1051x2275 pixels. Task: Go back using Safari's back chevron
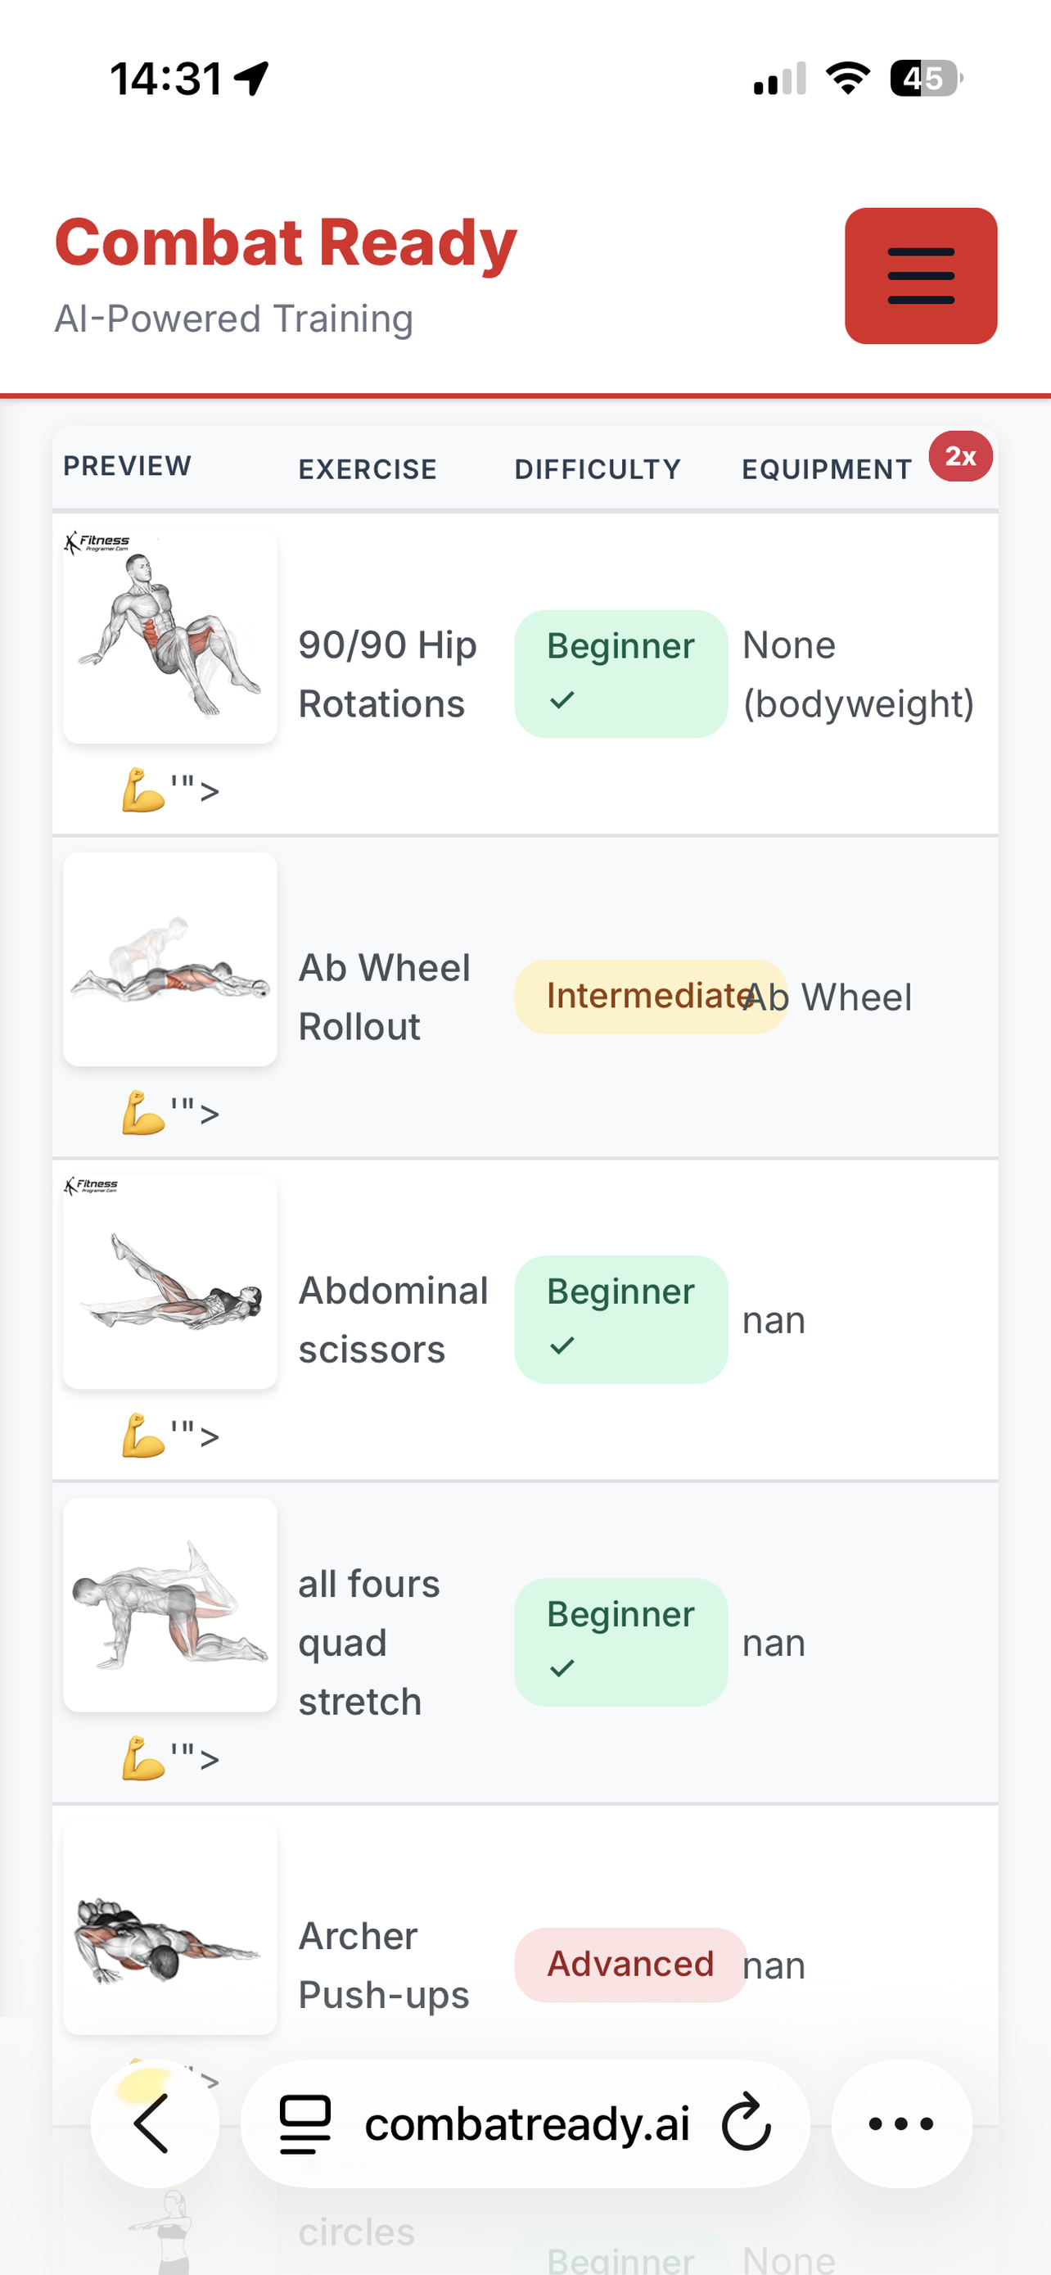pos(154,2123)
